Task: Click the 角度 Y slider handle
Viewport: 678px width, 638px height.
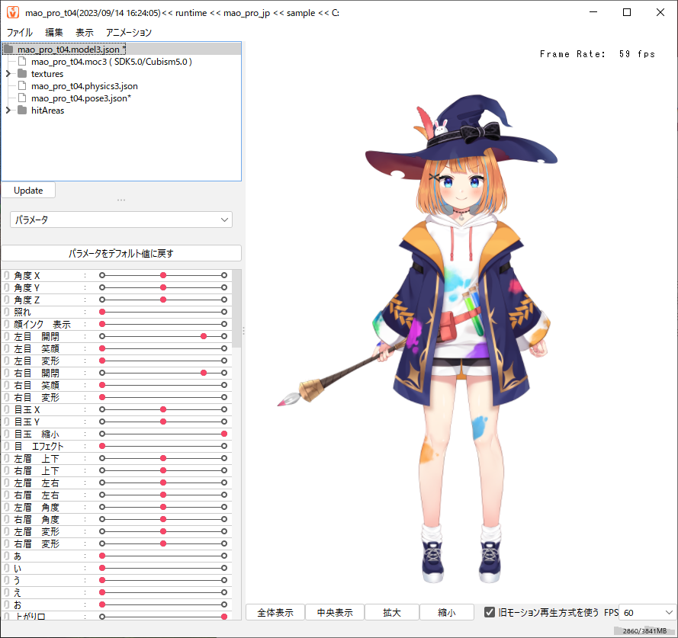Action: click(163, 287)
